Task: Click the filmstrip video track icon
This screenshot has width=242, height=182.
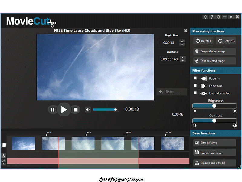Action: (x=4, y=146)
